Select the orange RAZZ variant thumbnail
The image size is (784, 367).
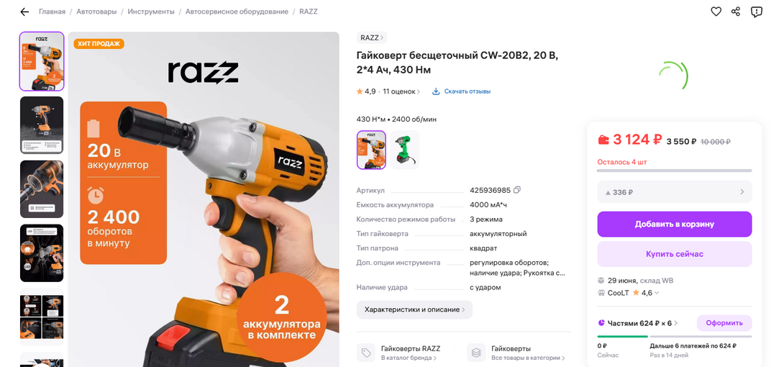371,150
